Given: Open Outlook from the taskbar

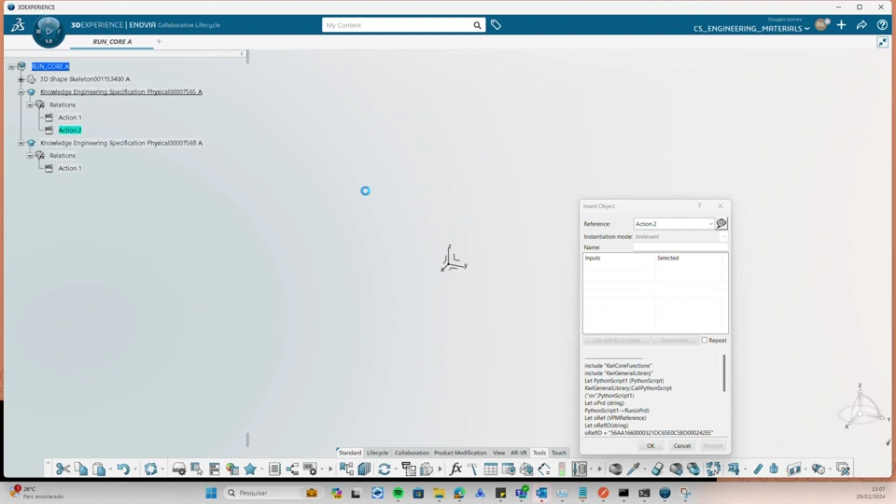Looking at the screenshot, I should [x=541, y=493].
